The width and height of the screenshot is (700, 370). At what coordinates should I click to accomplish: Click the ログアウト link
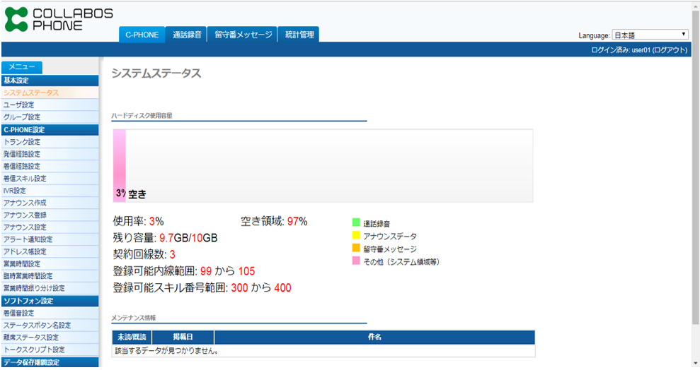[670, 50]
